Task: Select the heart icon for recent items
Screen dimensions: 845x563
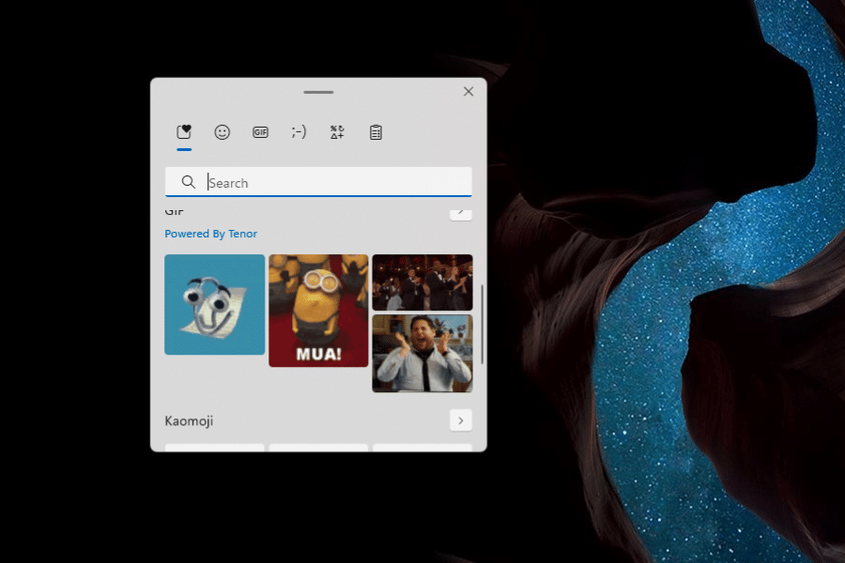Action: (x=184, y=131)
